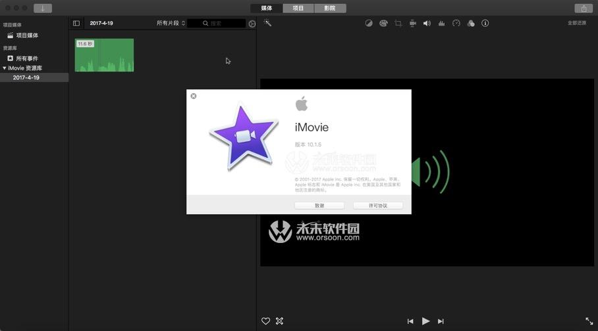Toggle the library sidebar visibility icon
Screen dimensions: 598x331
pyautogui.click(x=76, y=23)
